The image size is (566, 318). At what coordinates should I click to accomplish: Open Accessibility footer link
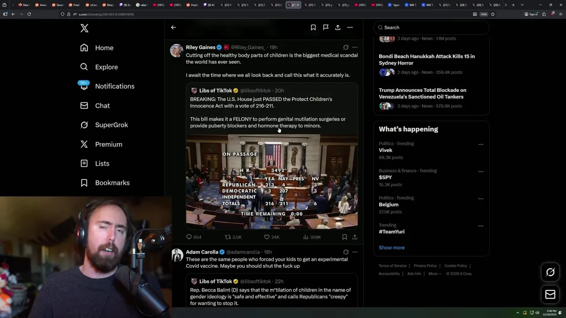click(389, 274)
